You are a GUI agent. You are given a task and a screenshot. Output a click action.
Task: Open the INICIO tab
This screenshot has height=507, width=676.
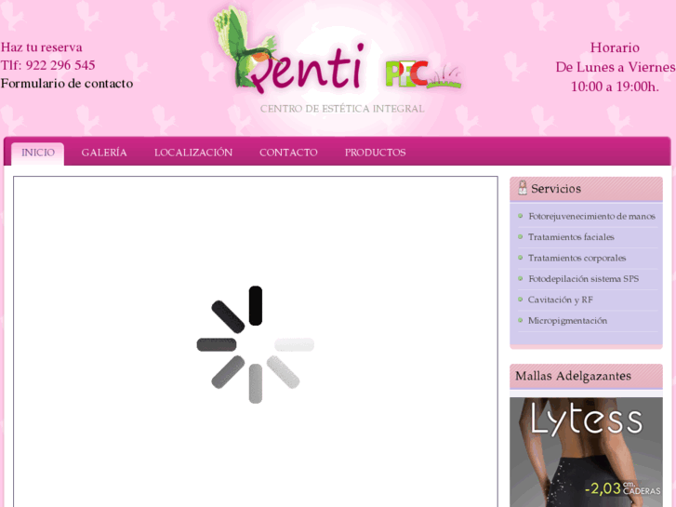[38, 153]
